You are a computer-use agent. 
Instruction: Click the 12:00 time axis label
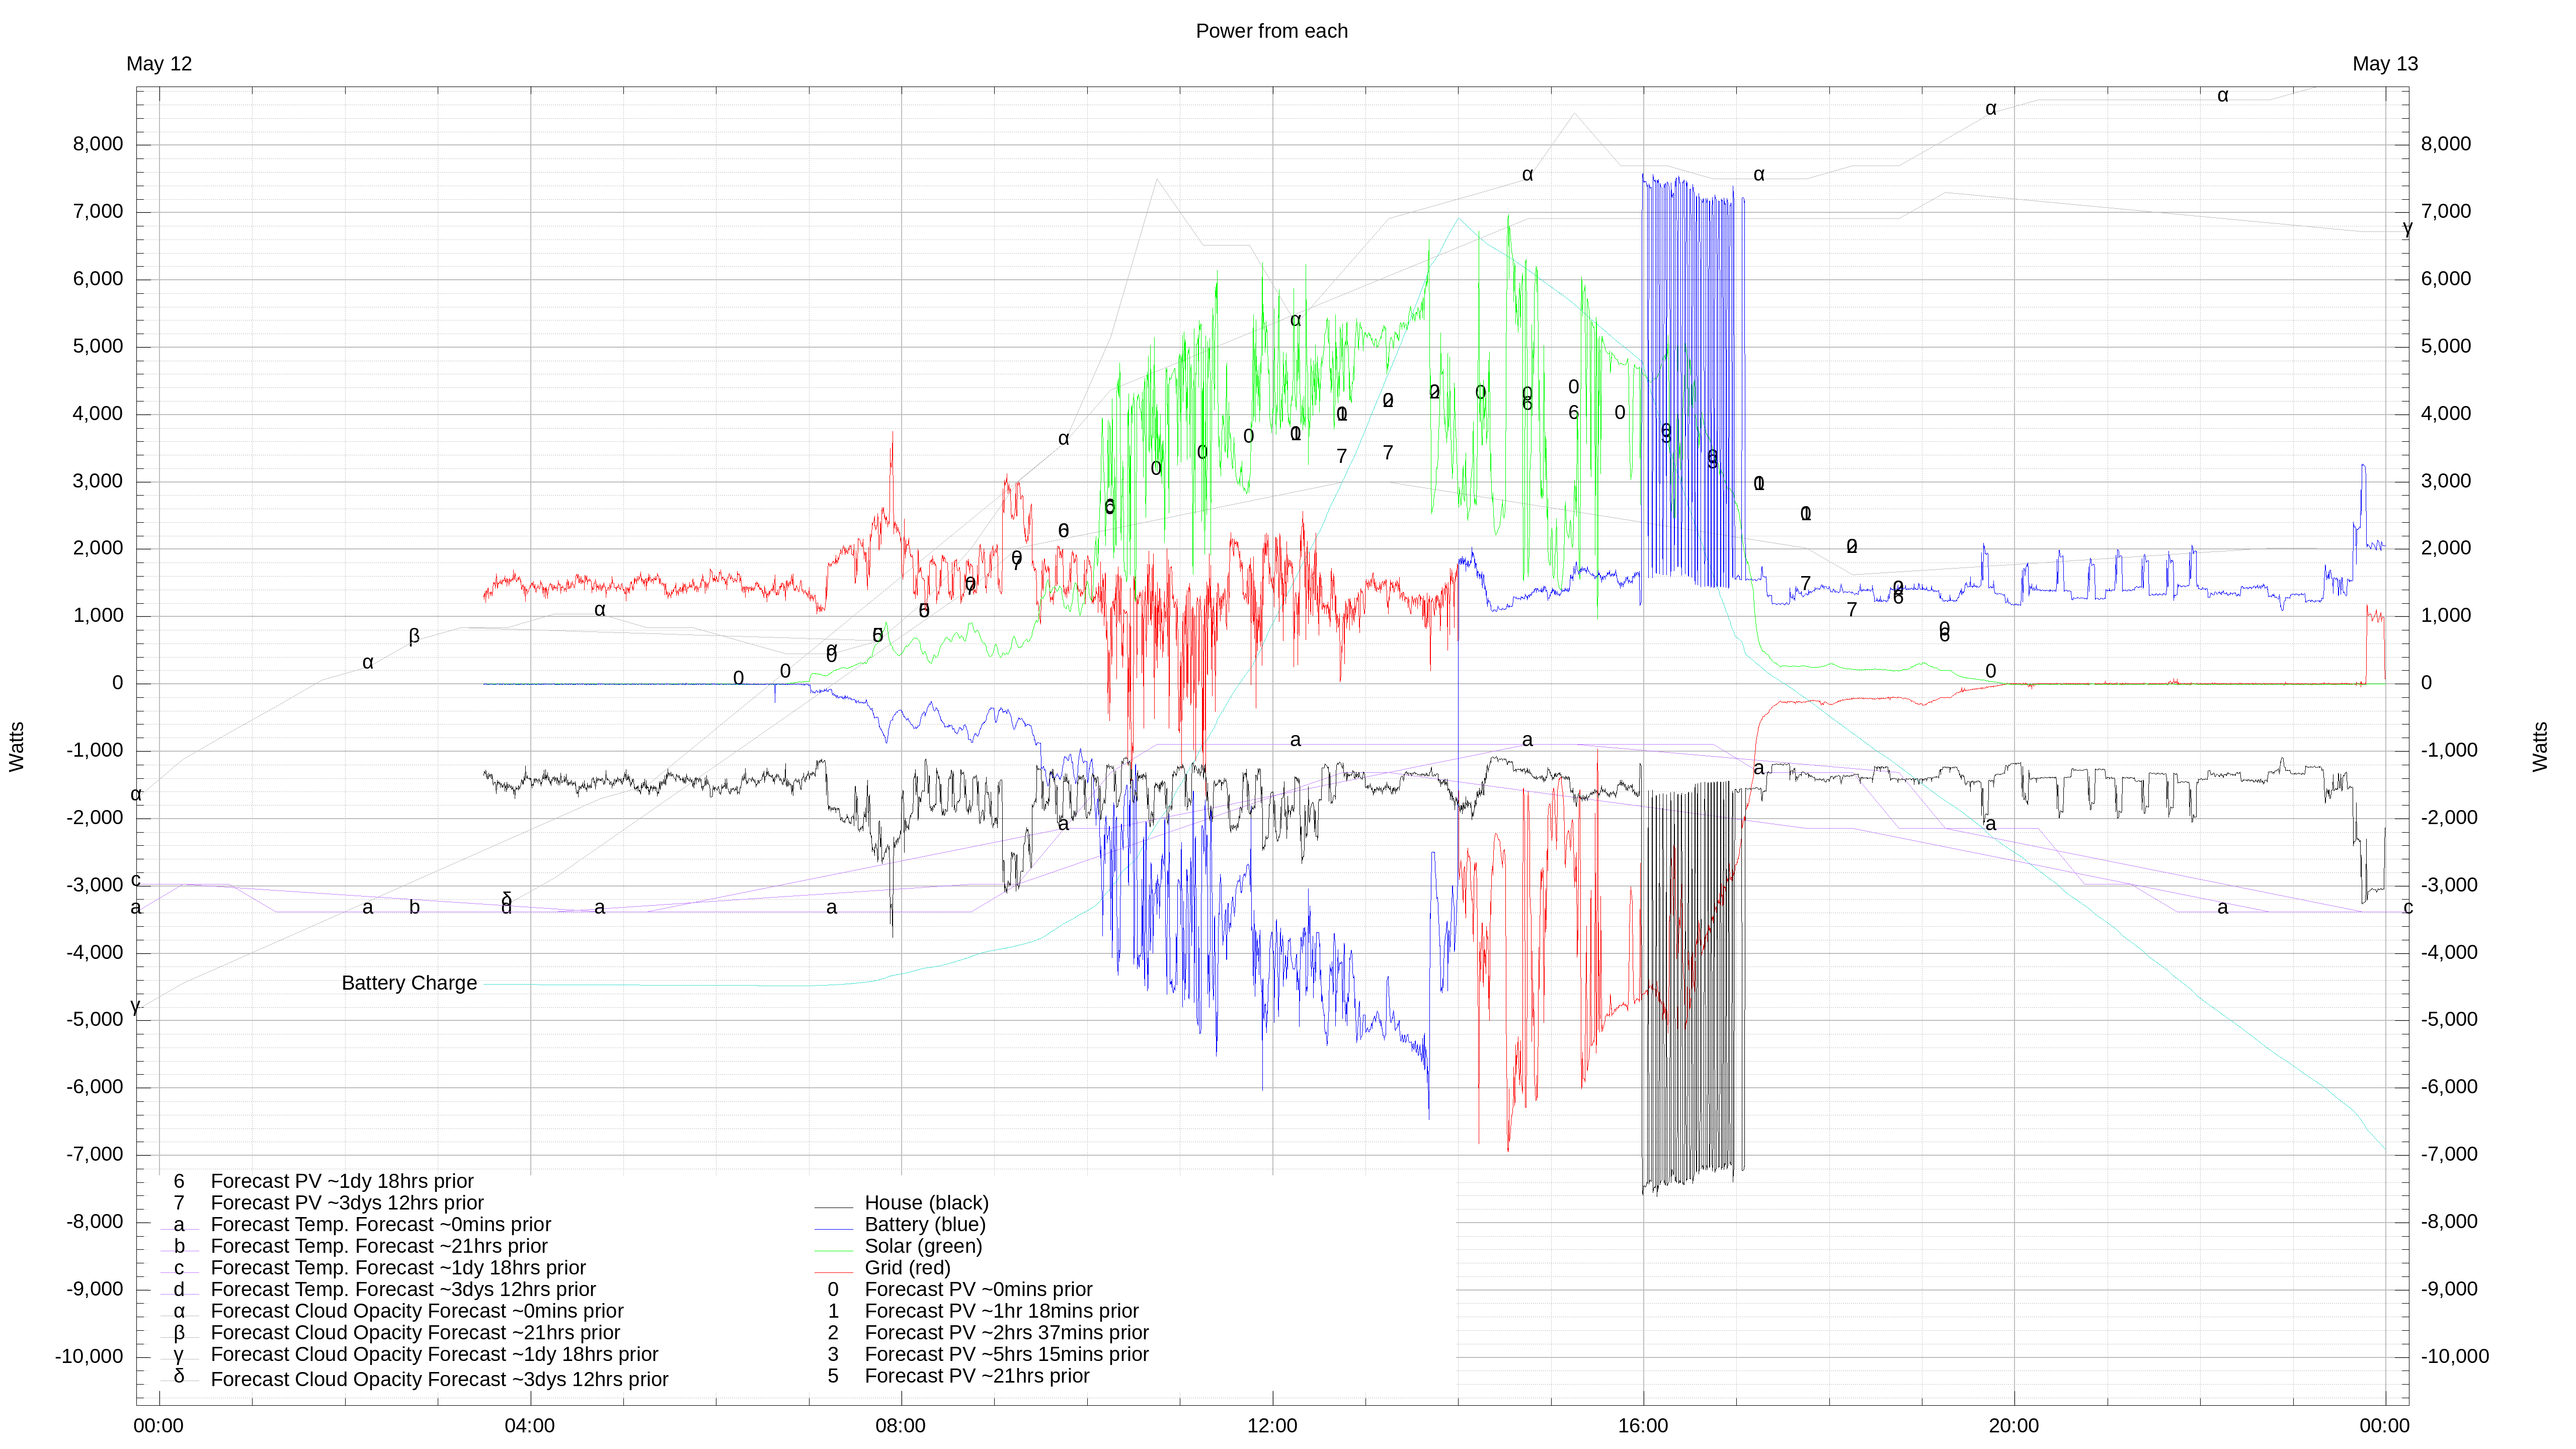1271,1426
